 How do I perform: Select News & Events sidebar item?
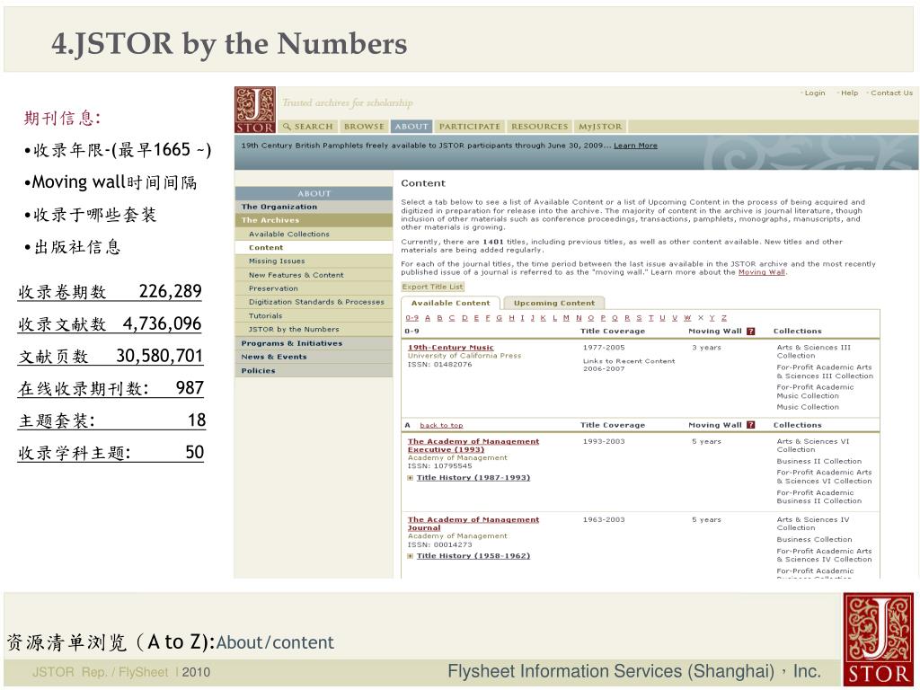pos(314,357)
